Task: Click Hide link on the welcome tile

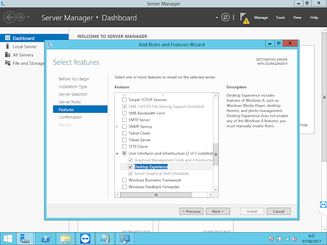Action: click(x=303, y=125)
